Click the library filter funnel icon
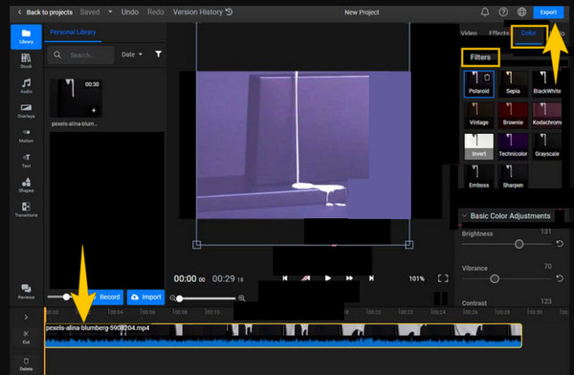Viewport: 574px width, 375px height. 158,55
